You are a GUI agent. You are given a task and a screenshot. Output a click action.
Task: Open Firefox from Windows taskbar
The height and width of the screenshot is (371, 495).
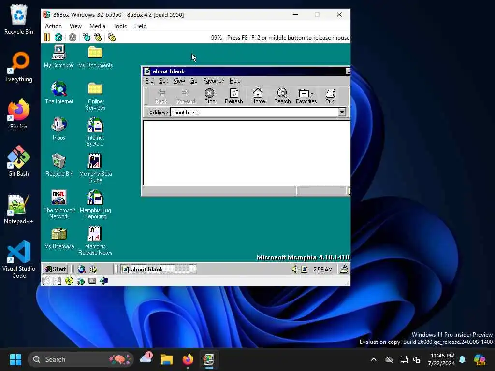pyautogui.click(x=188, y=359)
